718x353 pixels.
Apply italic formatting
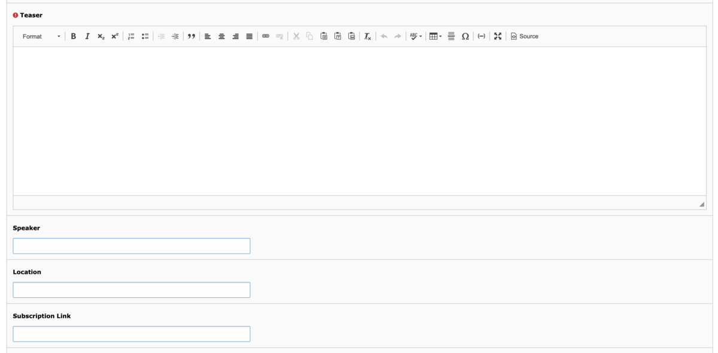(87, 36)
